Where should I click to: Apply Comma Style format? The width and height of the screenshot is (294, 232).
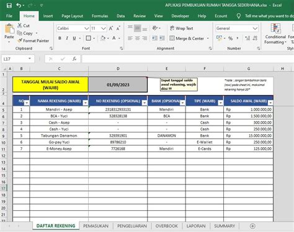click(x=238, y=38)
